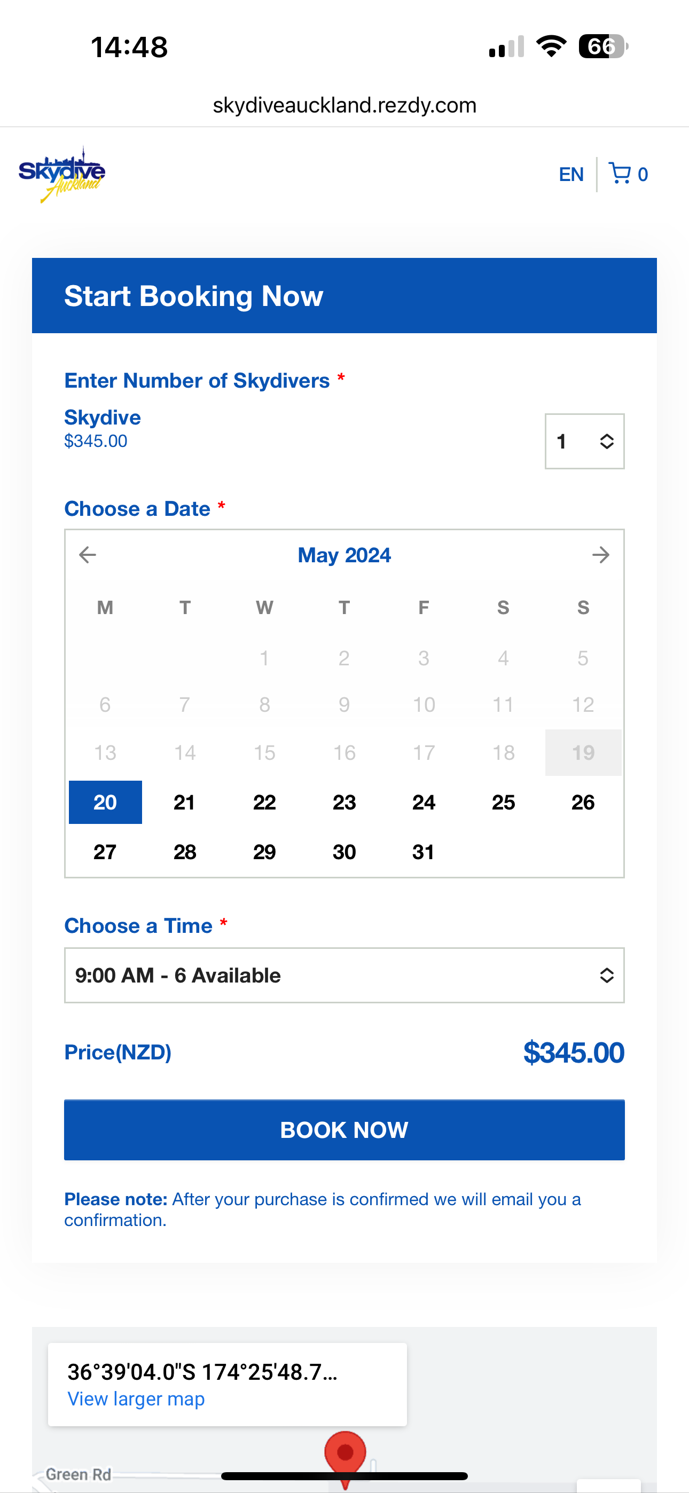
Task: Select May 21 on the calendar
Action: (184, 802)
